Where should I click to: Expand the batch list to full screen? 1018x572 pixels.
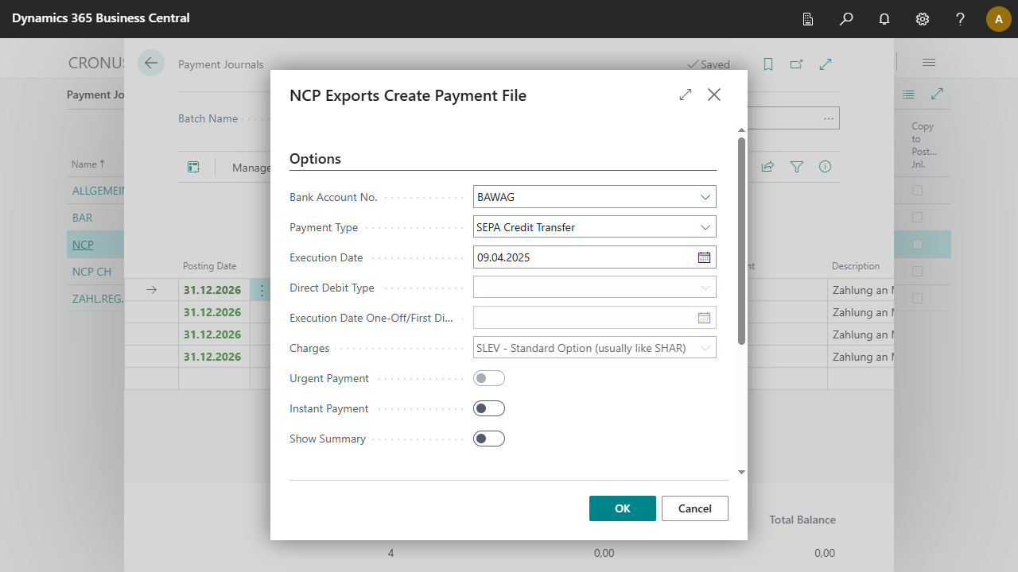[x=938, y=95]
